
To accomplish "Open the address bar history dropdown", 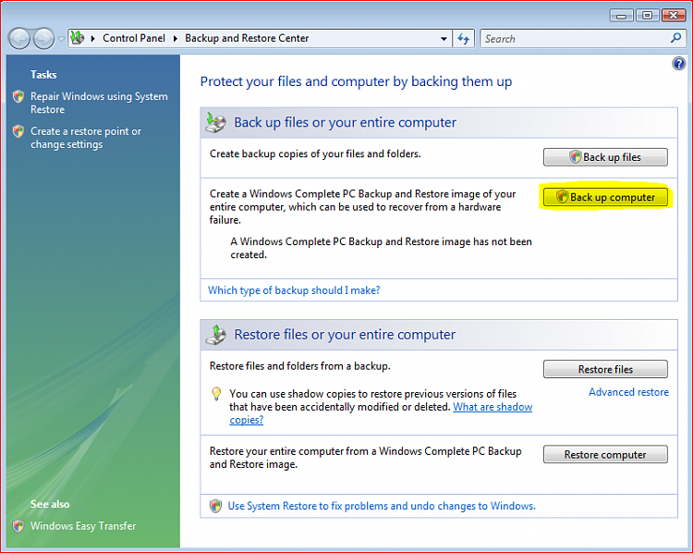I will (444, 39).
